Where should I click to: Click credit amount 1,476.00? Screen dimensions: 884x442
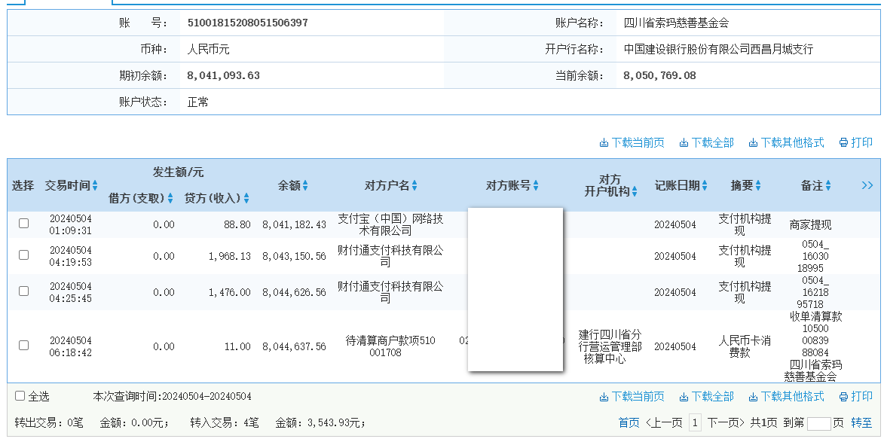229,292
